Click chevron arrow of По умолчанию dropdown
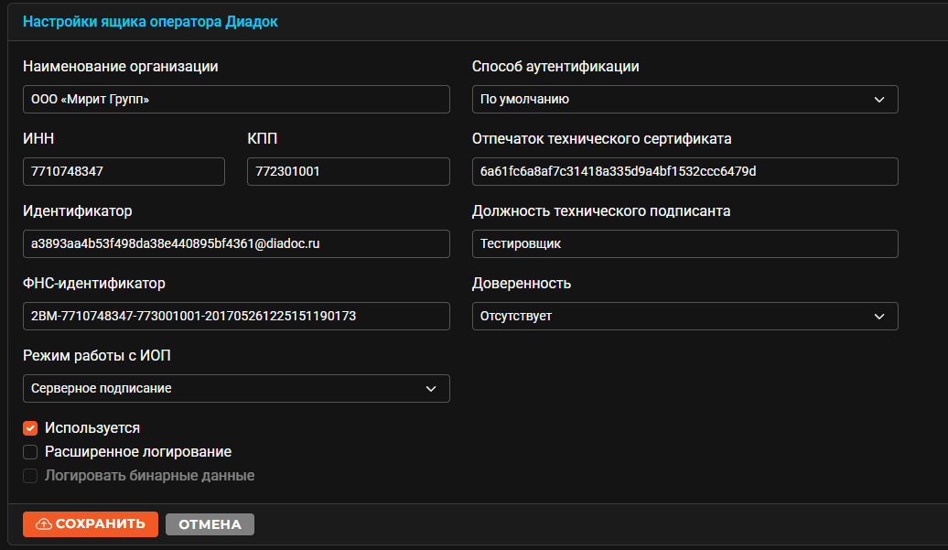Viewport: 948px width, 550px height. click(879, 99)
